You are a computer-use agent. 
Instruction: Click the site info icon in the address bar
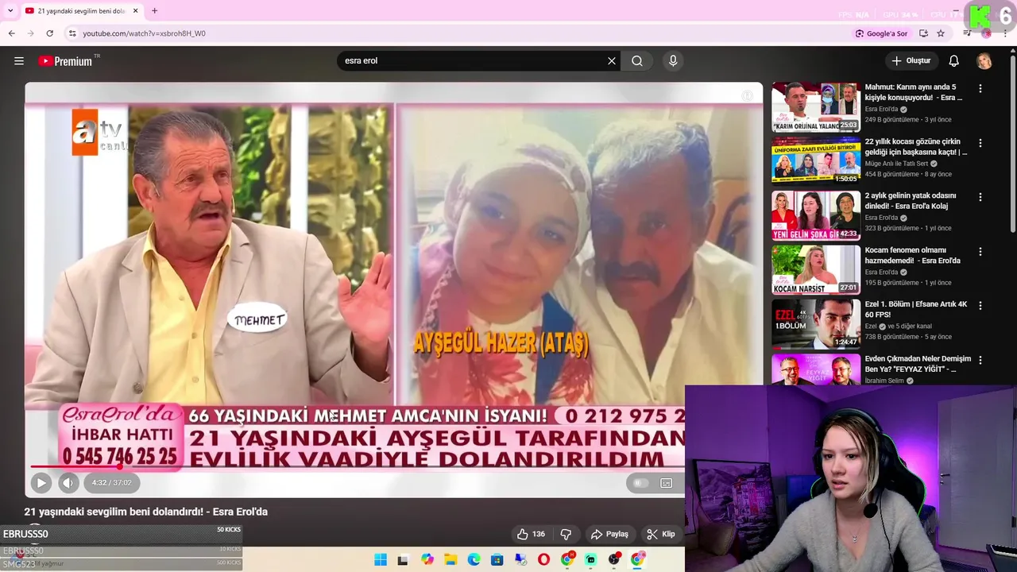(72, 33)
